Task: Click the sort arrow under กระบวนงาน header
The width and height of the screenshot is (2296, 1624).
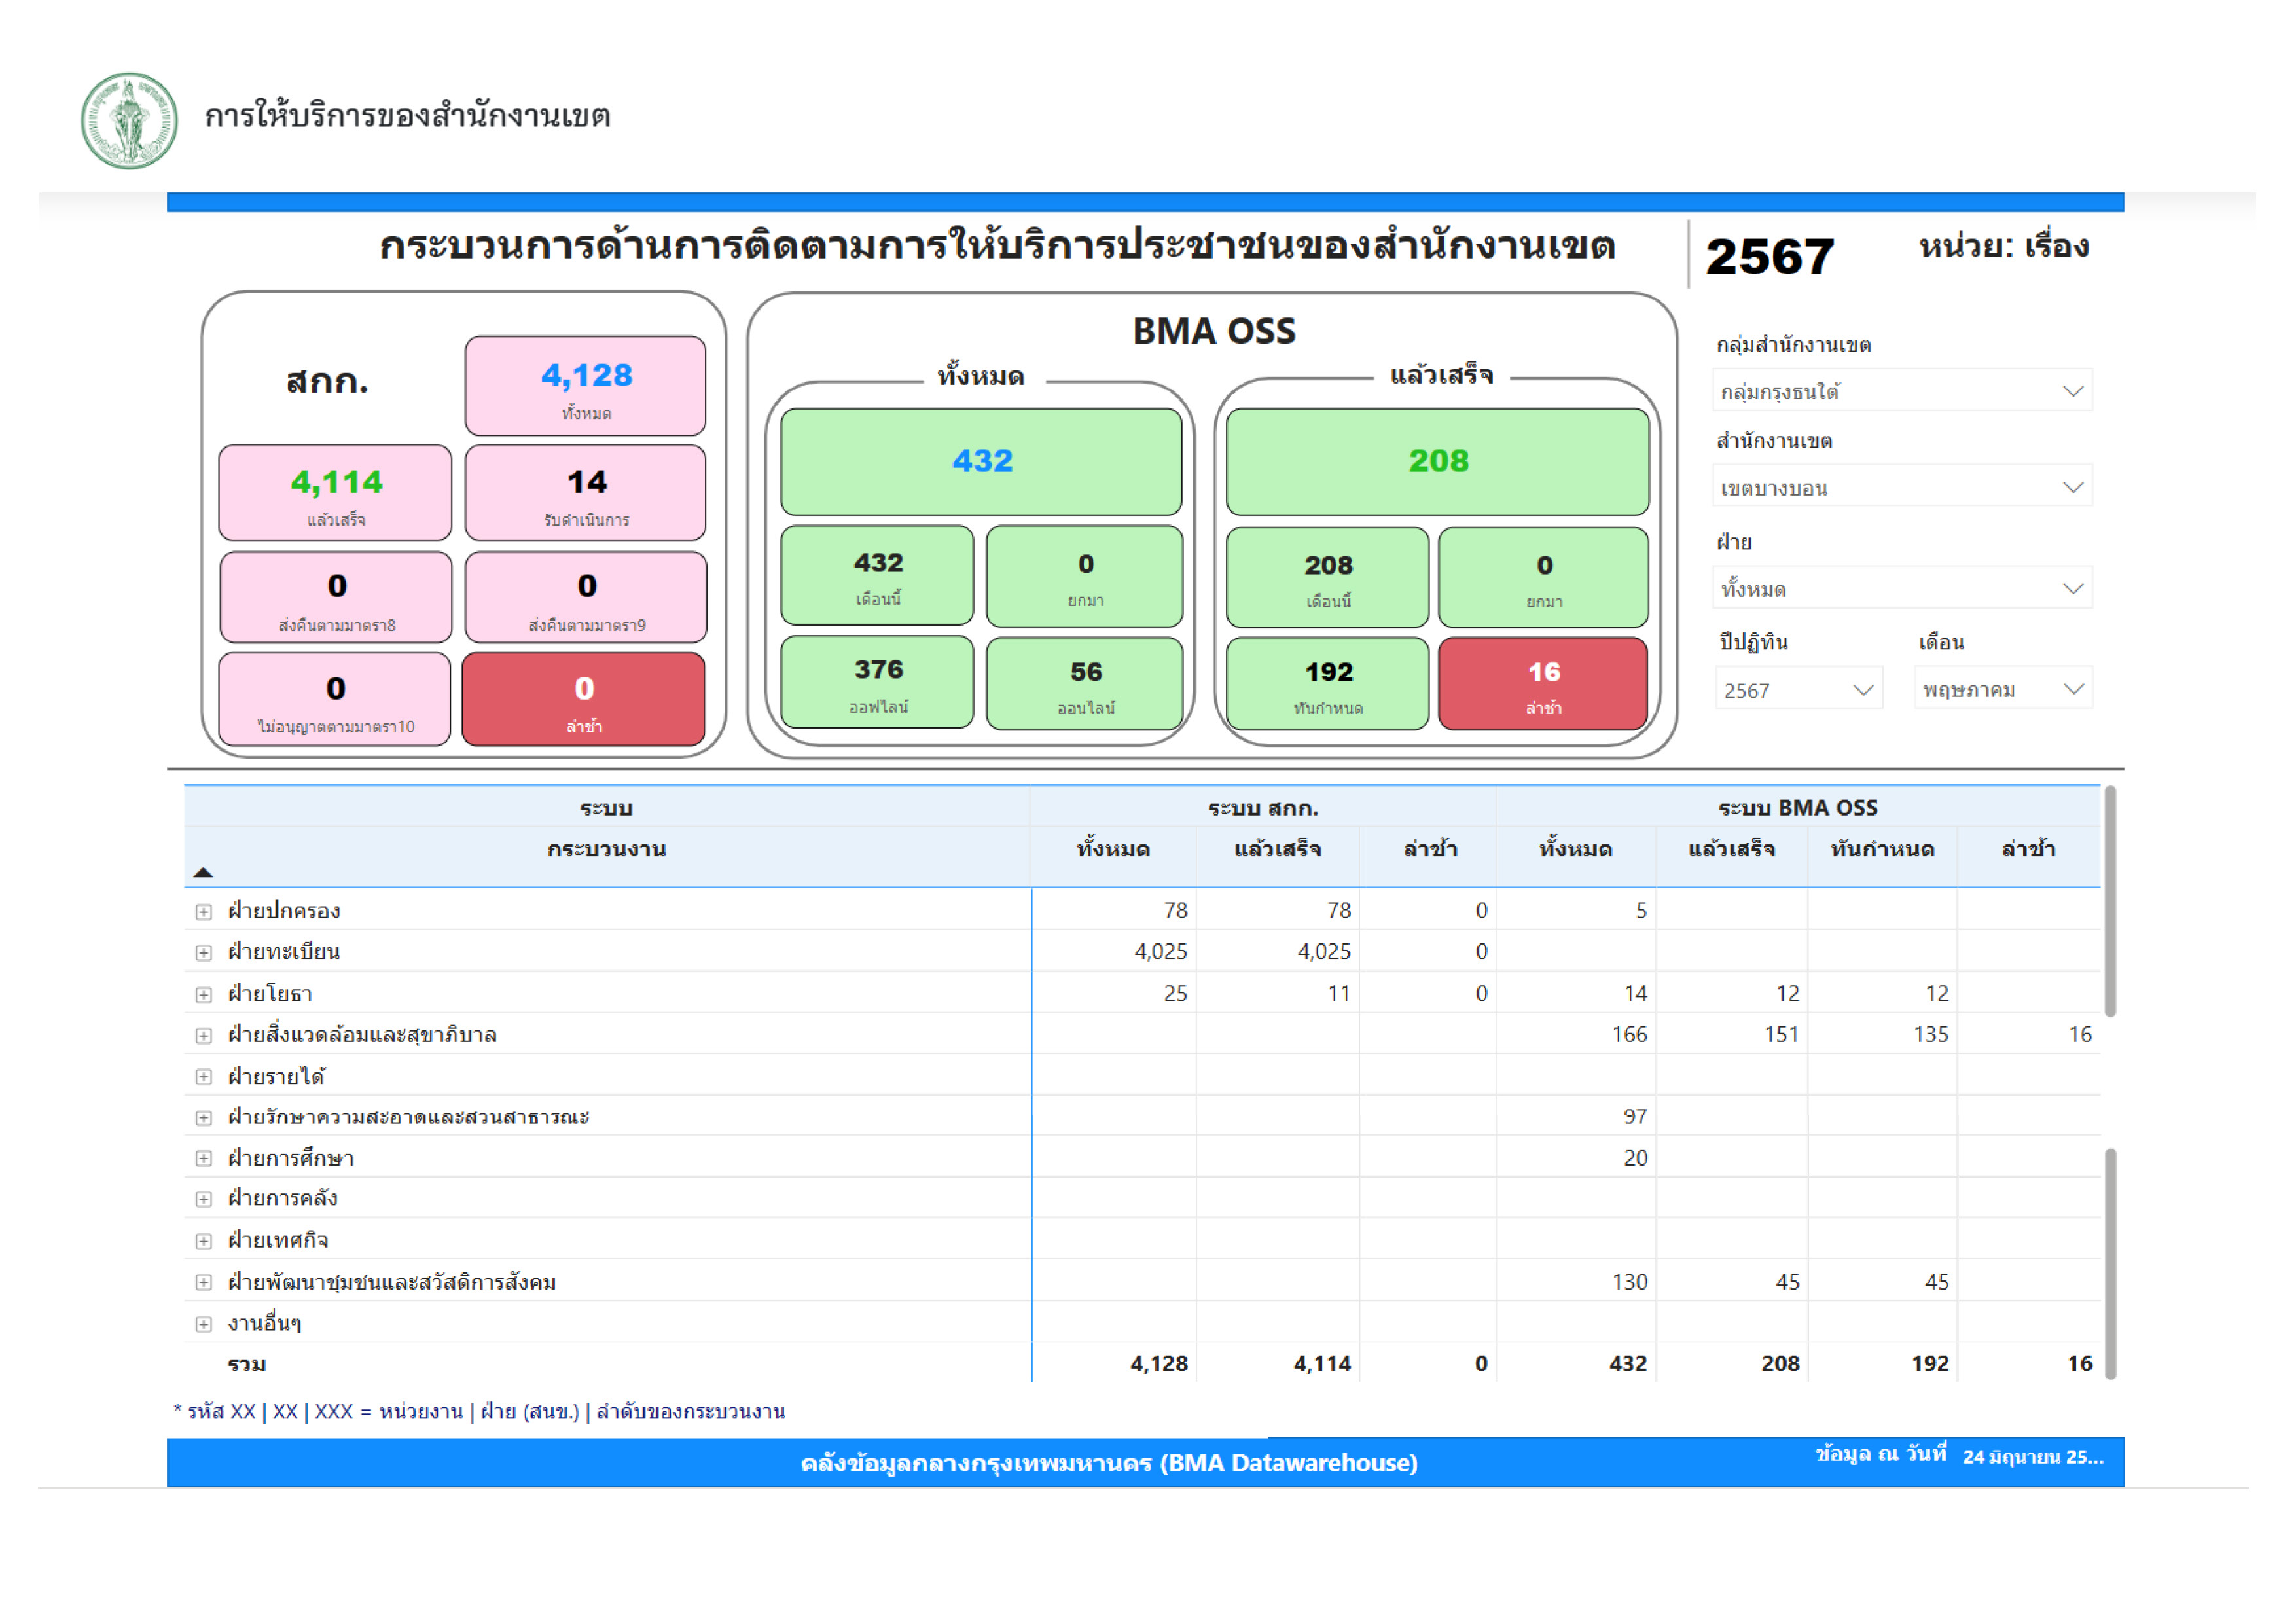Action: (x=203, y=872)
